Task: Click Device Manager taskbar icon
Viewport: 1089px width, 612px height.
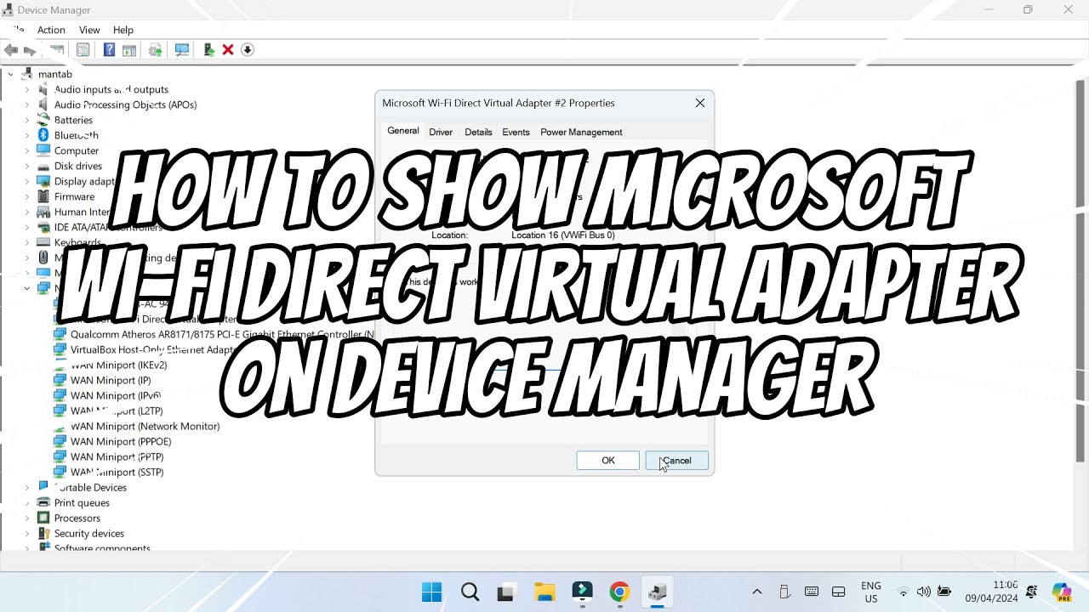Action: [657, 592]
